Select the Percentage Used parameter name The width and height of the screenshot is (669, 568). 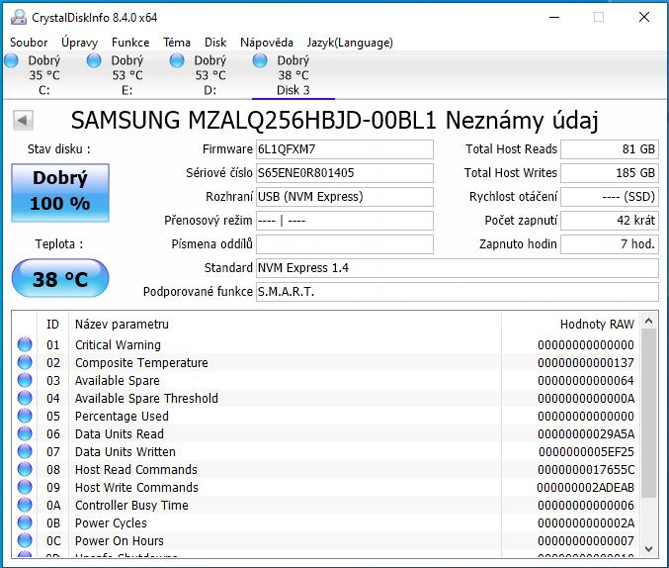pyautogui.click(x=122, y=417)
